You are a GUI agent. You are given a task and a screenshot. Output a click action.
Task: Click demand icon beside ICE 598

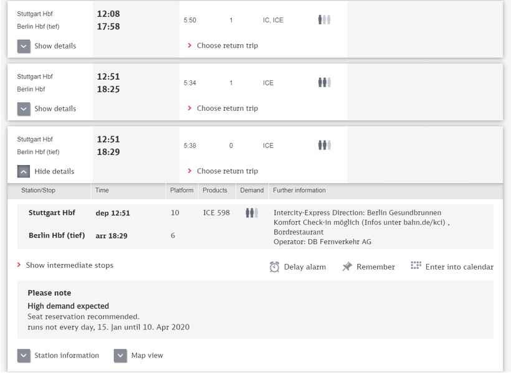coord(251,213)
